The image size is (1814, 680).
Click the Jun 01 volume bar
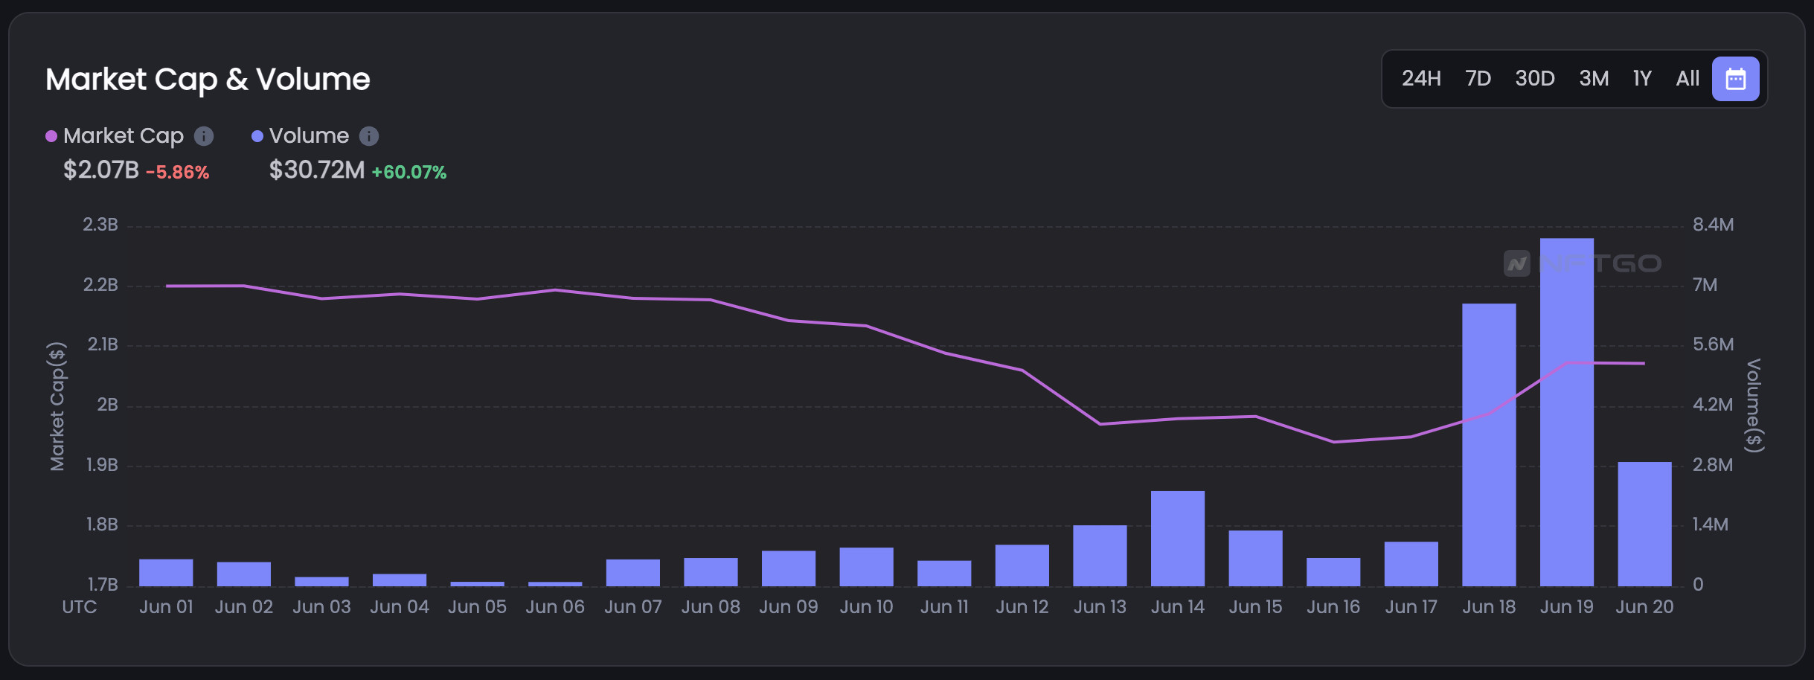pos(166,573)
